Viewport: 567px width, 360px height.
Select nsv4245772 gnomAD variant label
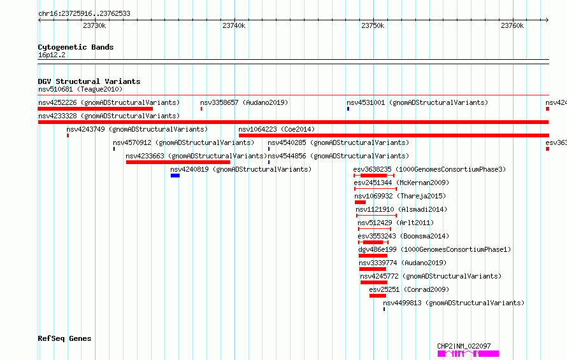[431, 276]
